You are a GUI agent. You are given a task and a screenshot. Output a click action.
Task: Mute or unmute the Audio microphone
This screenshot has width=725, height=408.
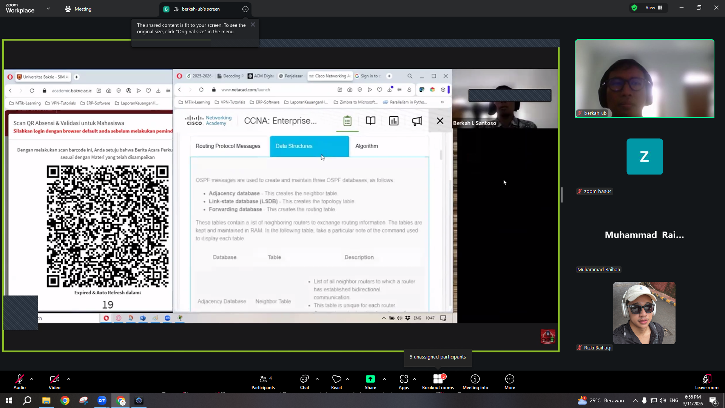20,382
